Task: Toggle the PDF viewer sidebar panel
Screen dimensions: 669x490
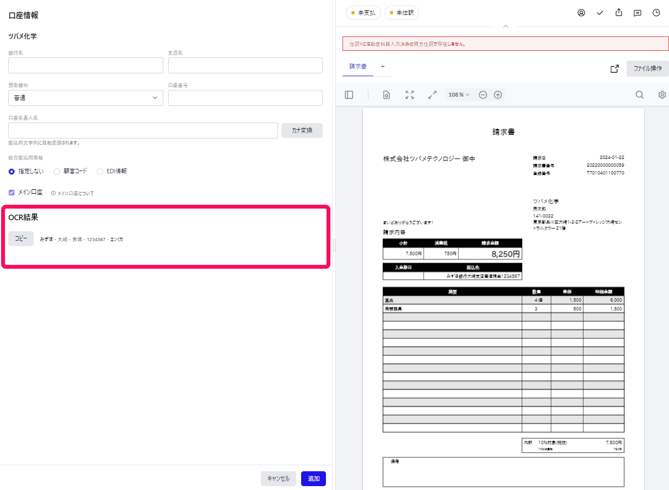Action: click(x=349, y=95)
